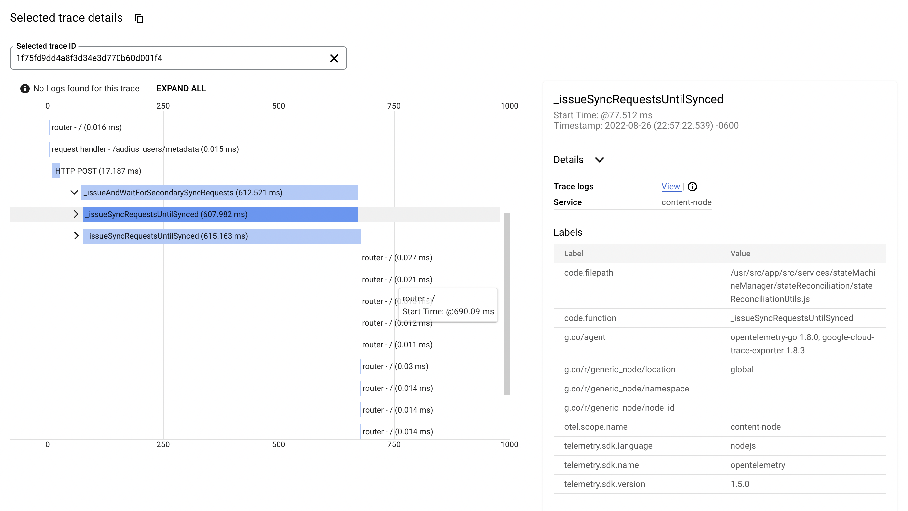Viewport: 908px width, 511px height.
Task: Copy the selected trace details
Action: tap(139, 19)
